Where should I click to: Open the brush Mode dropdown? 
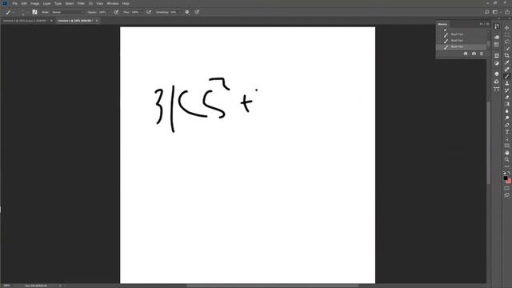tap(67, 12)
